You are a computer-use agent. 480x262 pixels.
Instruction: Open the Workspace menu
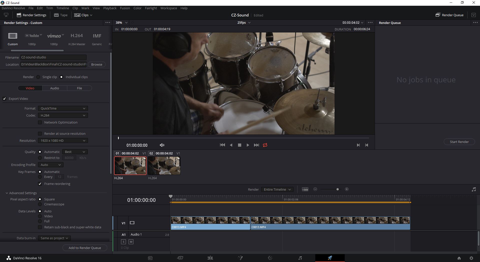pos(168,8)
